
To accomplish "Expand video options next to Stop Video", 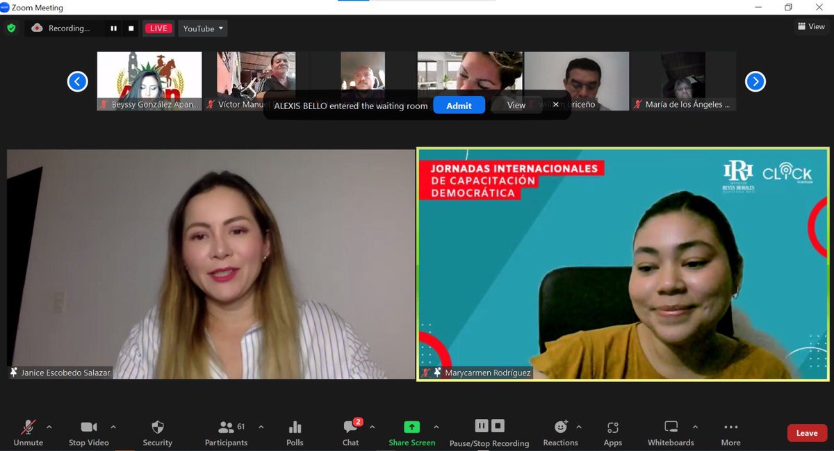I will tap(113, 427).
